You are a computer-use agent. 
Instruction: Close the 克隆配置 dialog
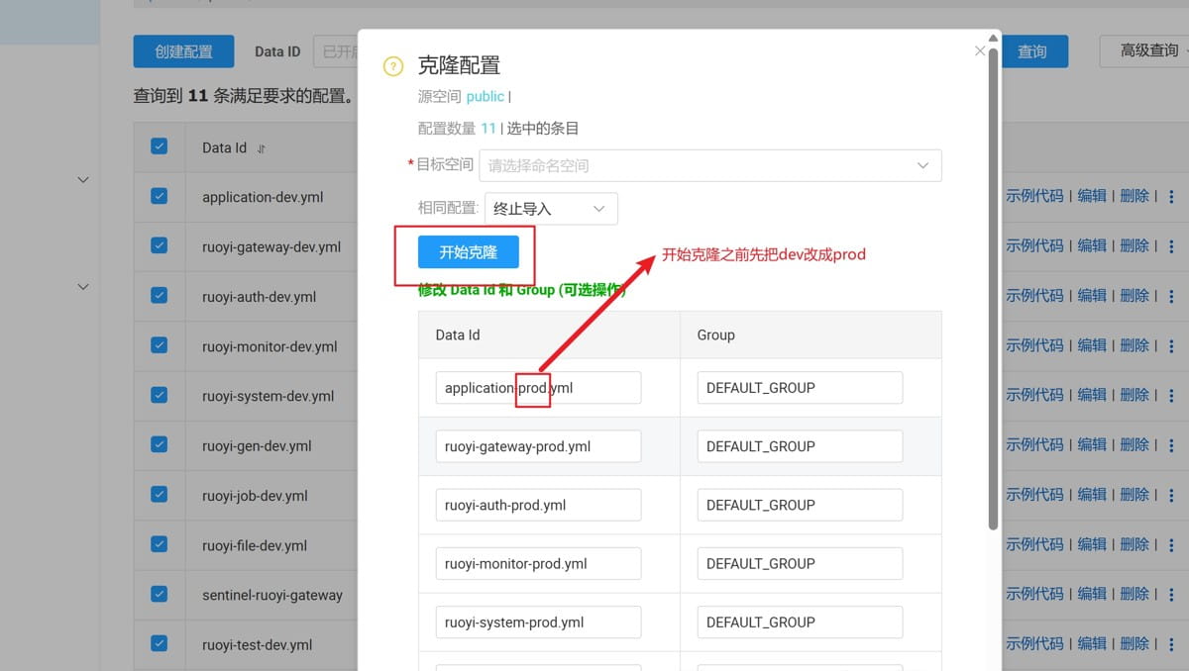point(980,50)
